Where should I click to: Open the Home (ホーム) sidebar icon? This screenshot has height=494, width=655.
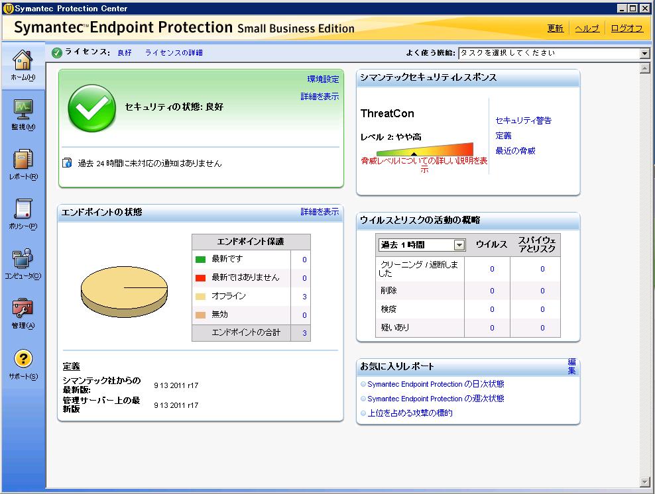pyautogui.click(x=23, y=60)
